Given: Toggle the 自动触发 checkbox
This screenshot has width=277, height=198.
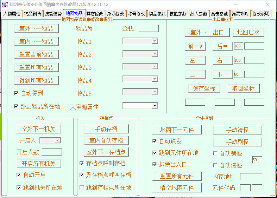Looking at the screenshot, I should point(155,141).
